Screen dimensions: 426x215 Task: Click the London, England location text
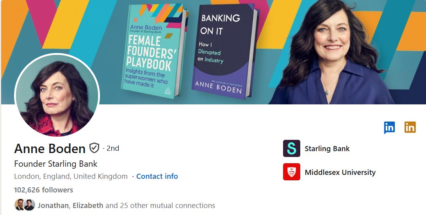pos(71,176)
